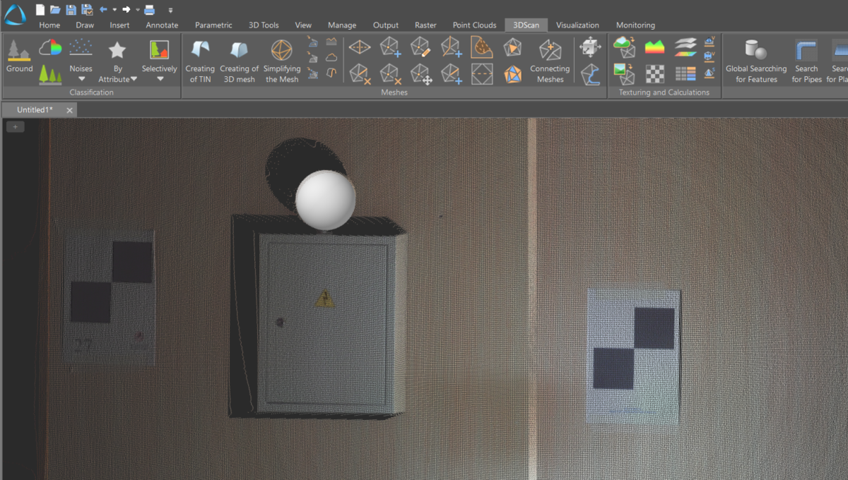Click the Print icon in quick access toolbar
This screenshot has height=480, width=848.
149,9
